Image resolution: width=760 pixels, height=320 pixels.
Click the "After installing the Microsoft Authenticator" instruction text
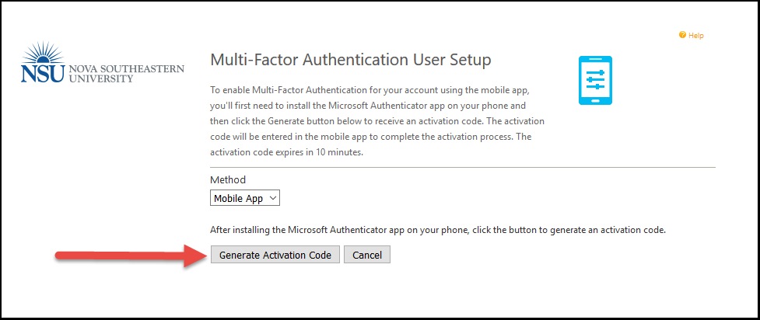click(438, 230)
